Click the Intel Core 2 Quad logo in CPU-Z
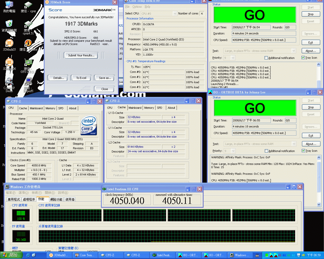Screen dimensions: 324x259 [x=88, y=126]
